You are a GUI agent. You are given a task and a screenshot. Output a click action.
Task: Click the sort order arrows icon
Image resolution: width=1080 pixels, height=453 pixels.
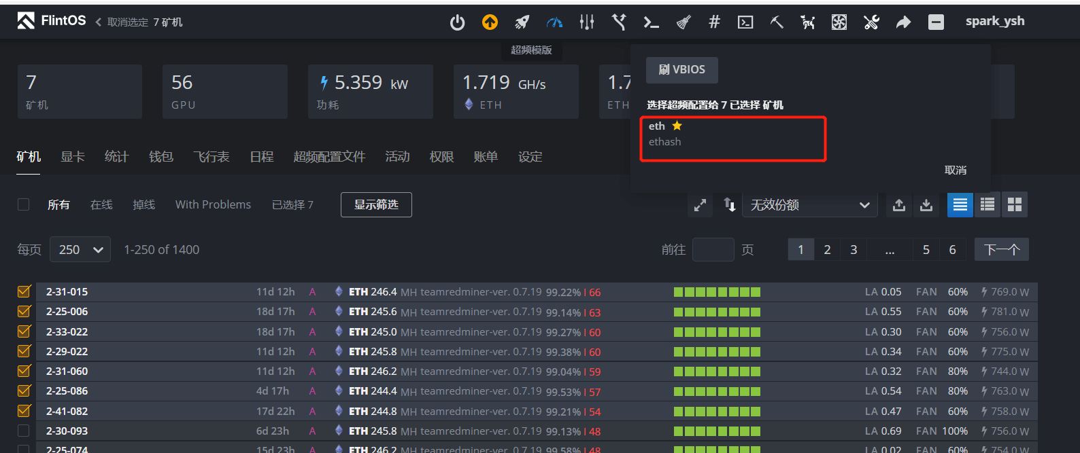point(729,204)
